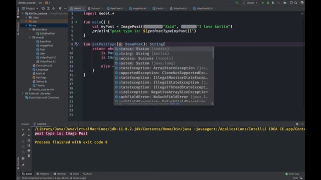Click the wrench icon in the bottom tool window's left toolbar
The width and height of the screenshot is (321, 180).
(x=23, y=134)
